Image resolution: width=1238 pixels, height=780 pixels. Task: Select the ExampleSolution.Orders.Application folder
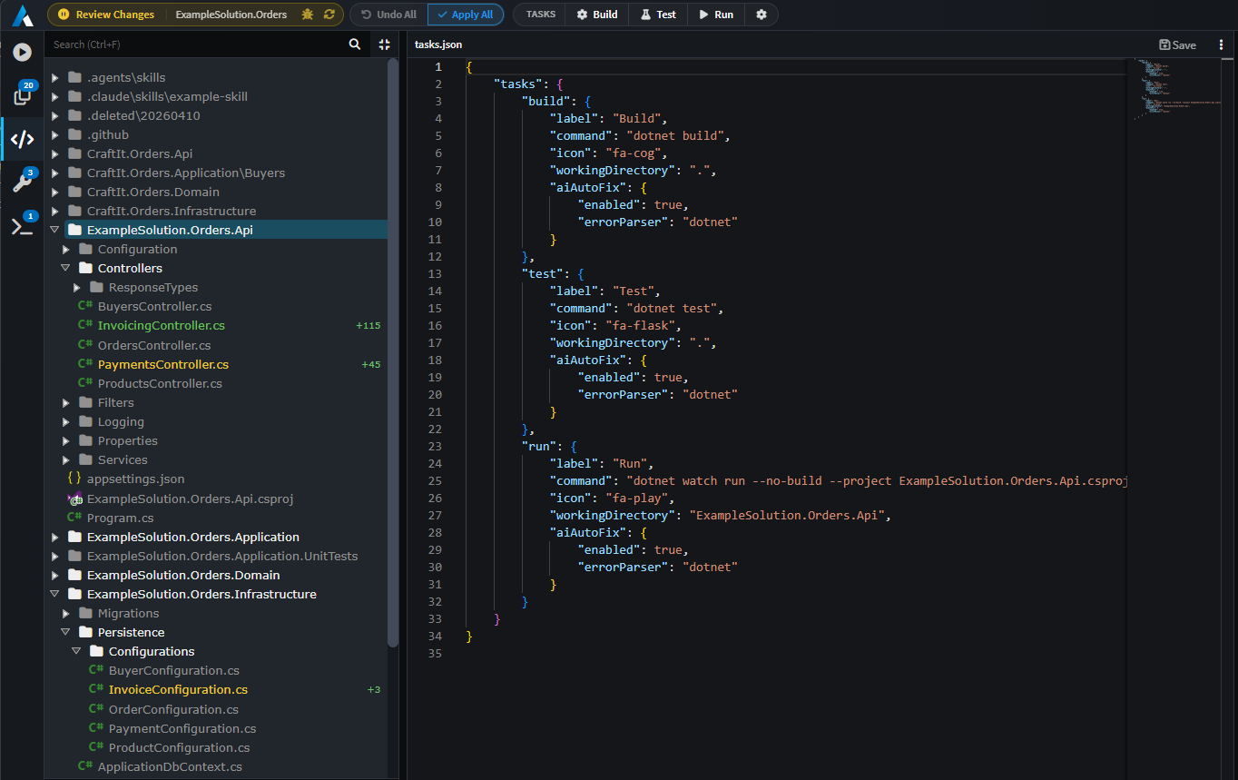(192, 537)
